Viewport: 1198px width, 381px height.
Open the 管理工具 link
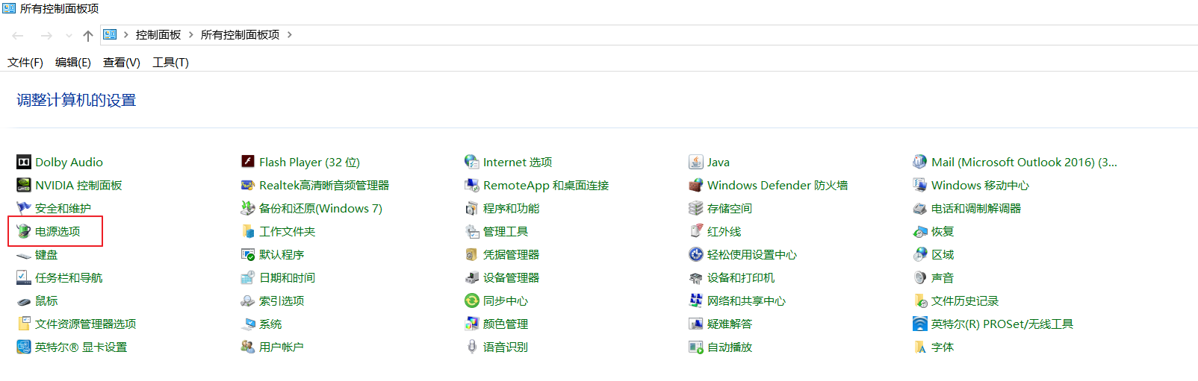click(x=506, y=232)
